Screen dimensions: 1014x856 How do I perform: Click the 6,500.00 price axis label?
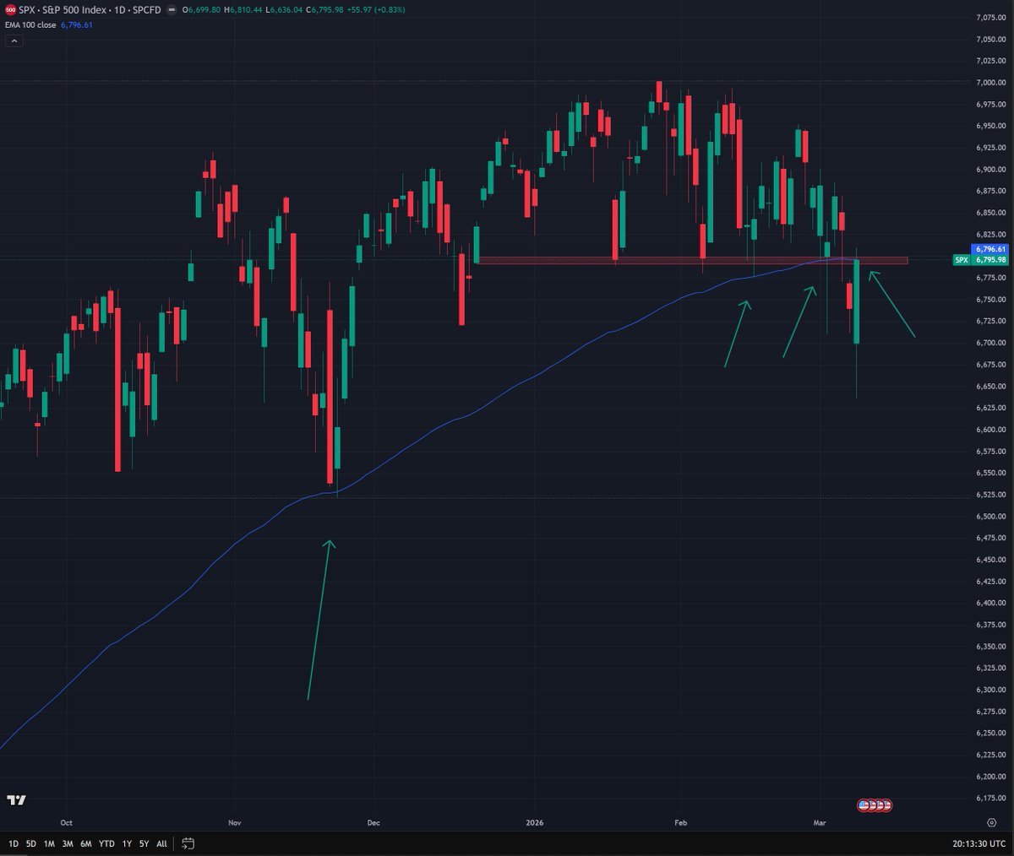[990, 517]
